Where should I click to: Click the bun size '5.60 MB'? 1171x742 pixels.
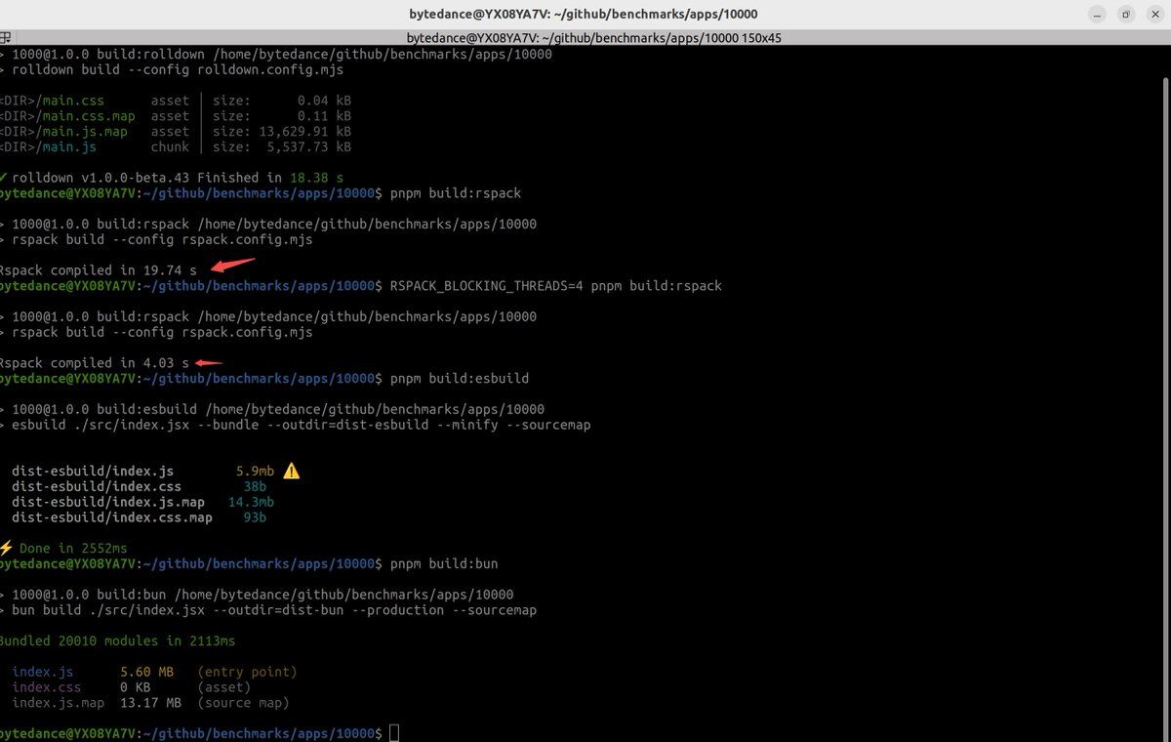147,672
